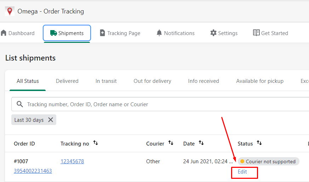Click the Shipments truck icon
This screenshot has height=182, width=309.
[53, 33]
